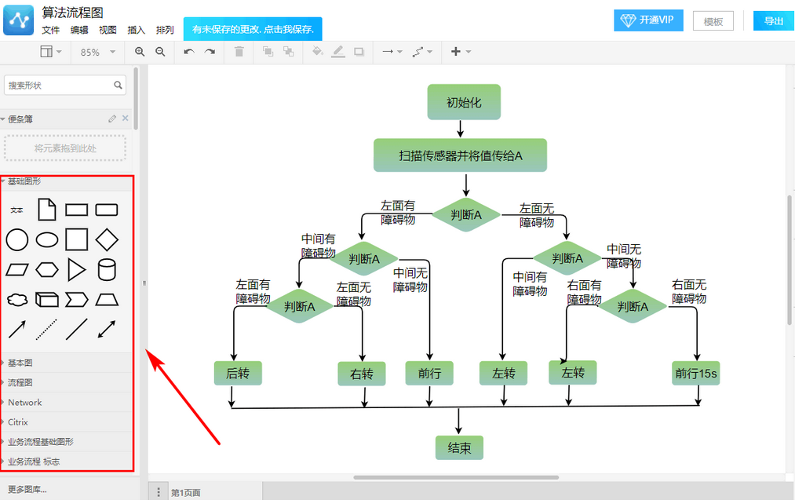Image resolution: width=795 pixels, height=500 pixels.
Task: Open the 文件 menu
Action: pyautogui.click(x=51, y=31)
